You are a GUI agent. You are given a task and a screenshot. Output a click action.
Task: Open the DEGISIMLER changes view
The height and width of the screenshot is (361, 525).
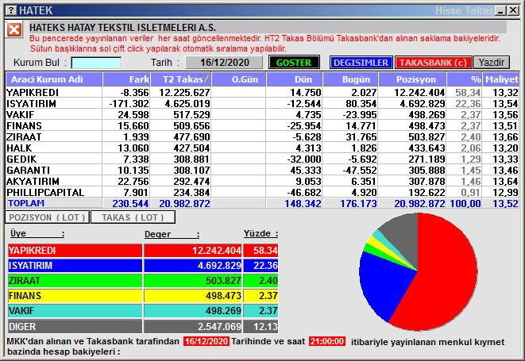[x=361, y=63]
